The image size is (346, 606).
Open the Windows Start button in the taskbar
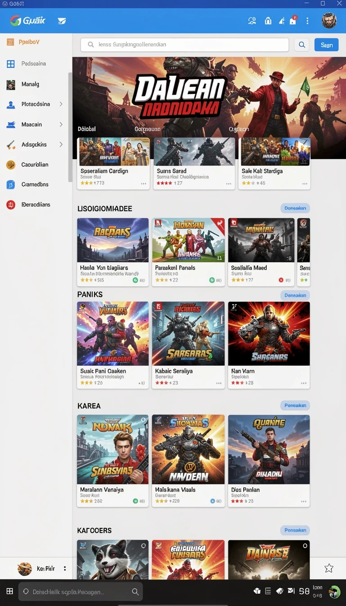(x=9, y=591)
